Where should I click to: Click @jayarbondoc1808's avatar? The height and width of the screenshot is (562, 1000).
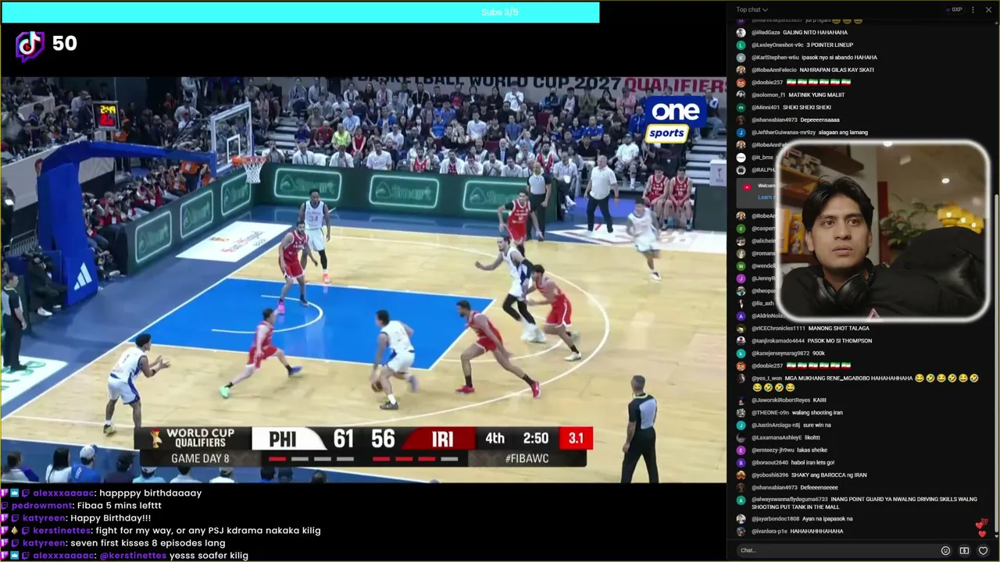741,519
